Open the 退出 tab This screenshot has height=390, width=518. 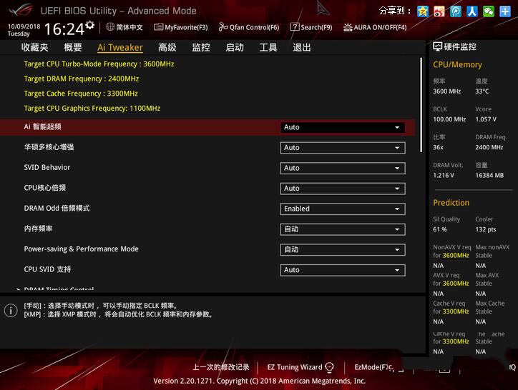coord(302,48)
